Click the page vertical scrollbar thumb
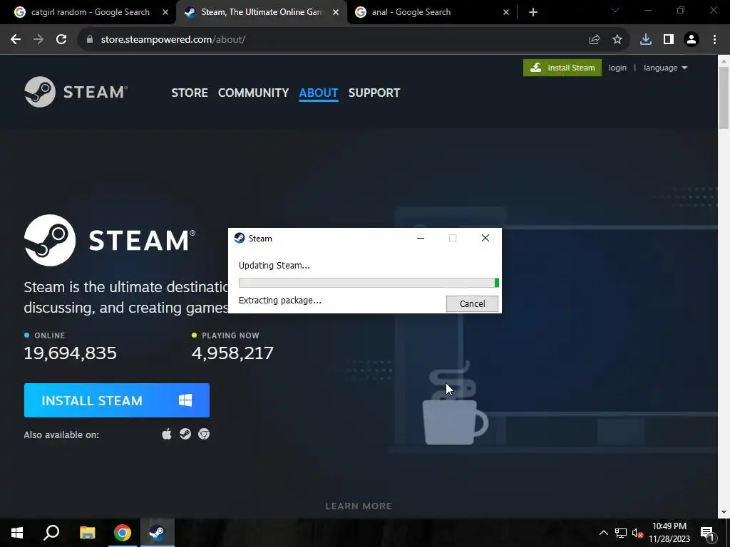 pyautogui.click(x=724, y=98)
